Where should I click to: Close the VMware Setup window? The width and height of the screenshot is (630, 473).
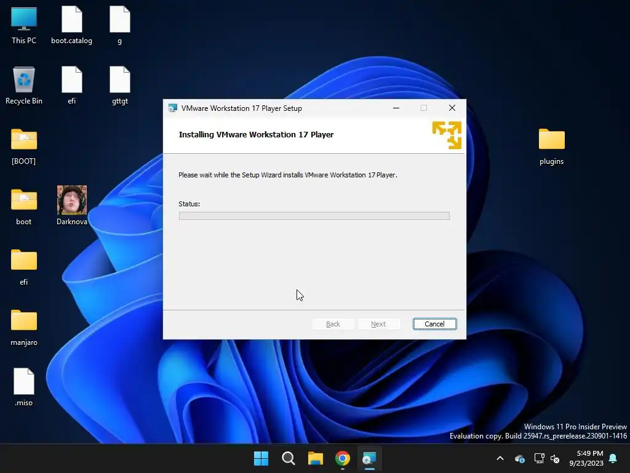pyautogui.click(x=452, y=108)
